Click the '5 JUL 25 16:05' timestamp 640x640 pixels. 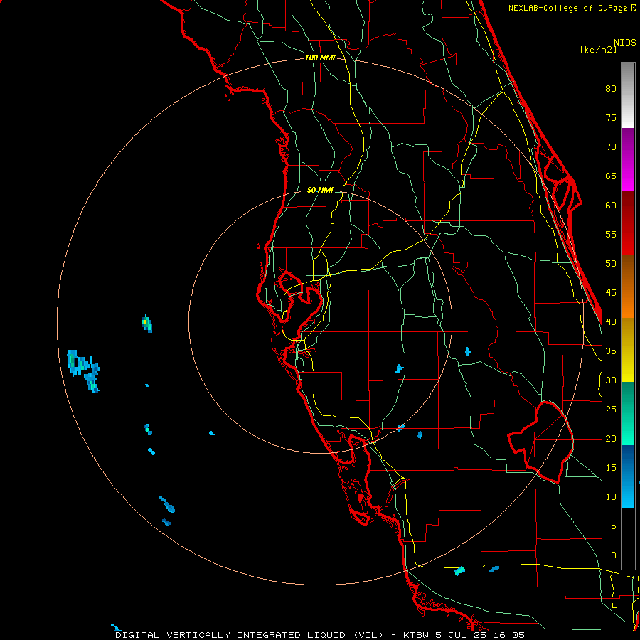480,635
